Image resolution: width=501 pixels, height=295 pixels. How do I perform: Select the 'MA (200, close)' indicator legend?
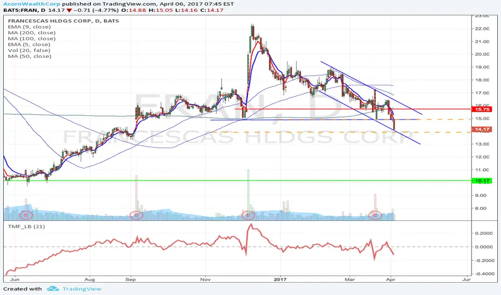(x=32, y=33)
